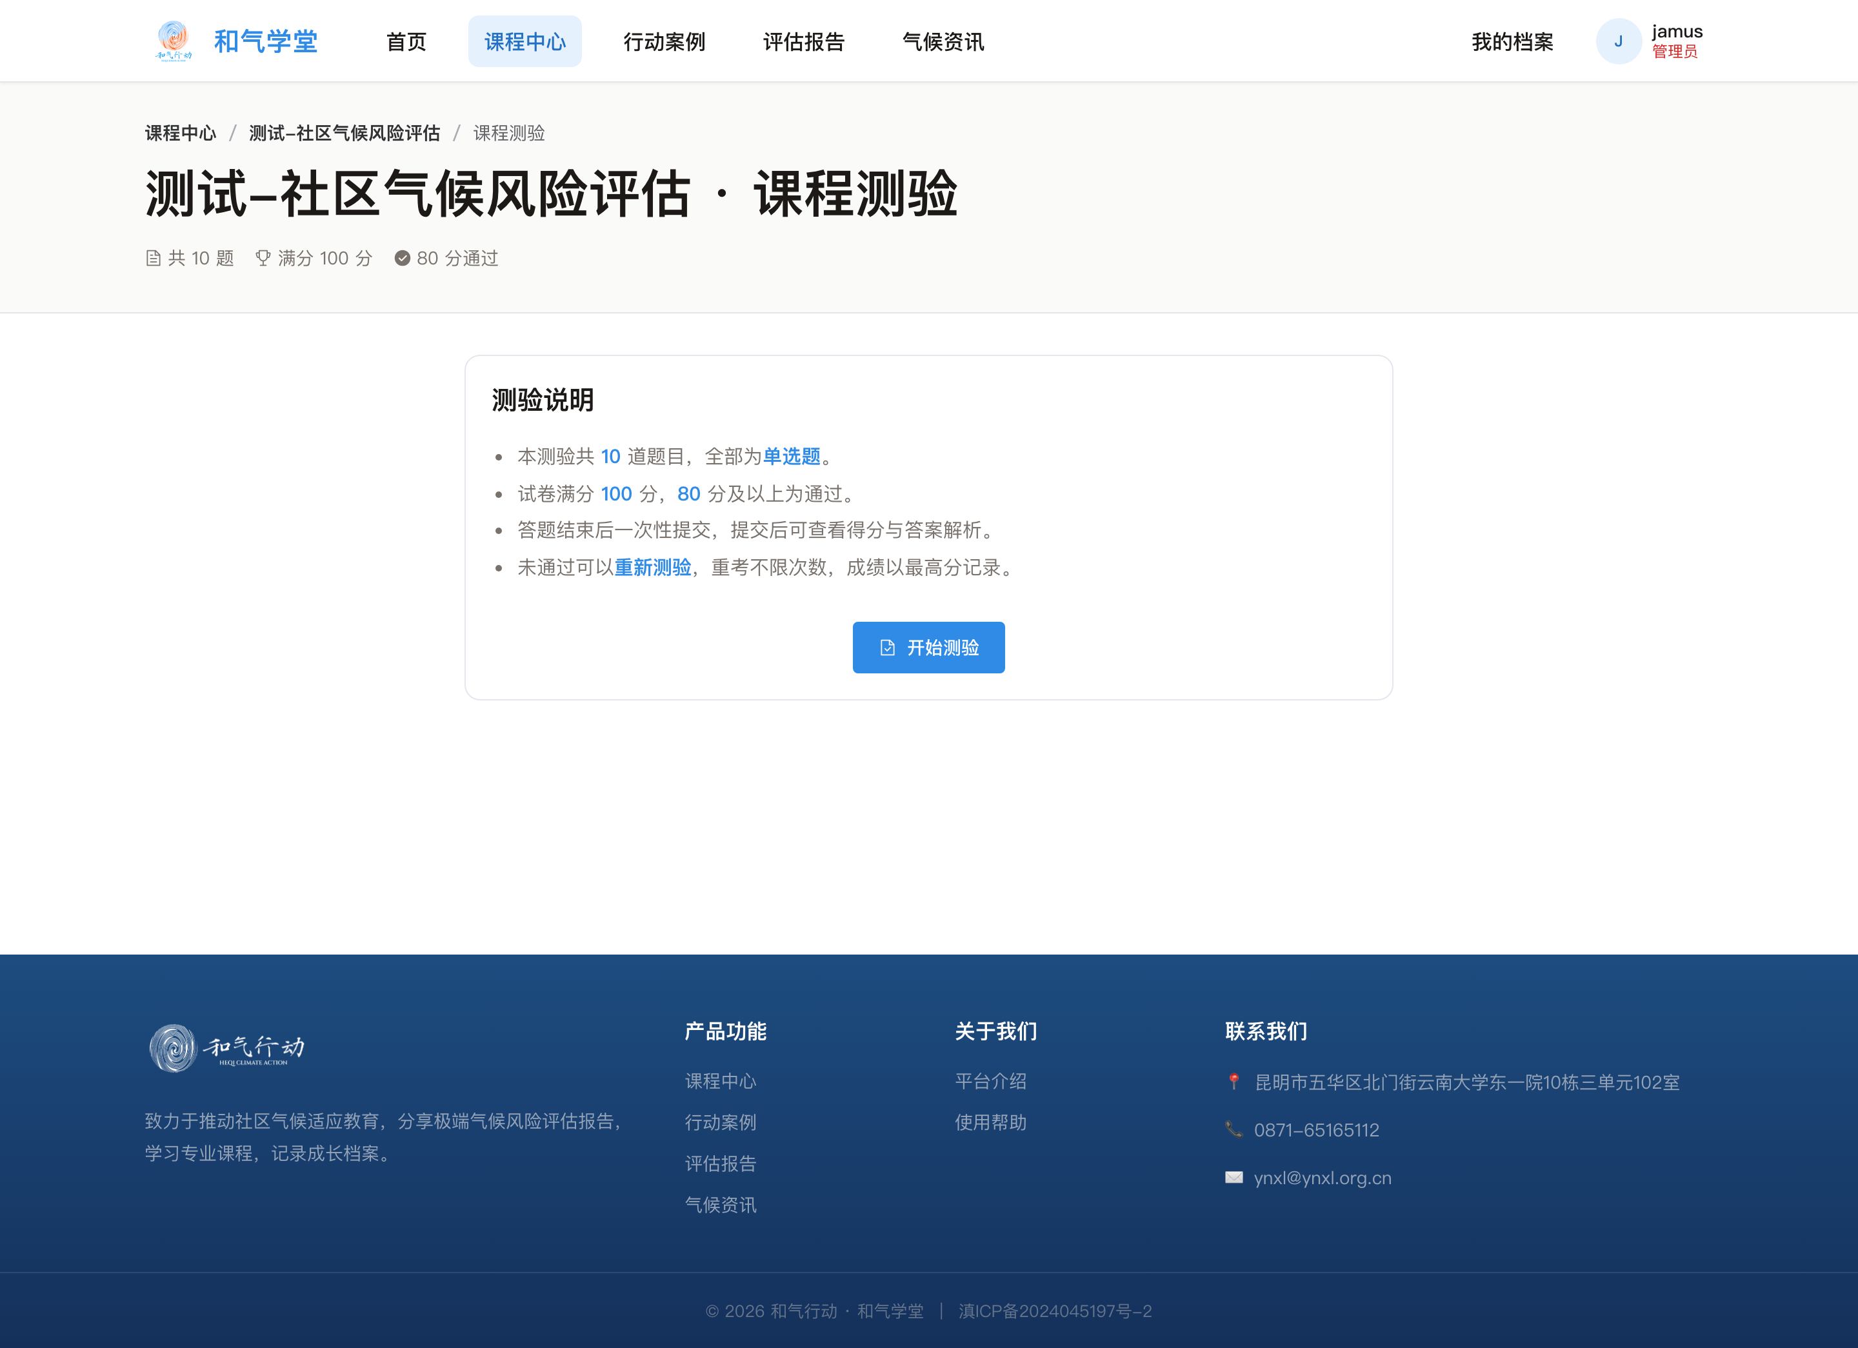Click the email ynxl@ynxl.org.cn
Viewport: 1858px width, 1348px height.
pos(1323,1178)
